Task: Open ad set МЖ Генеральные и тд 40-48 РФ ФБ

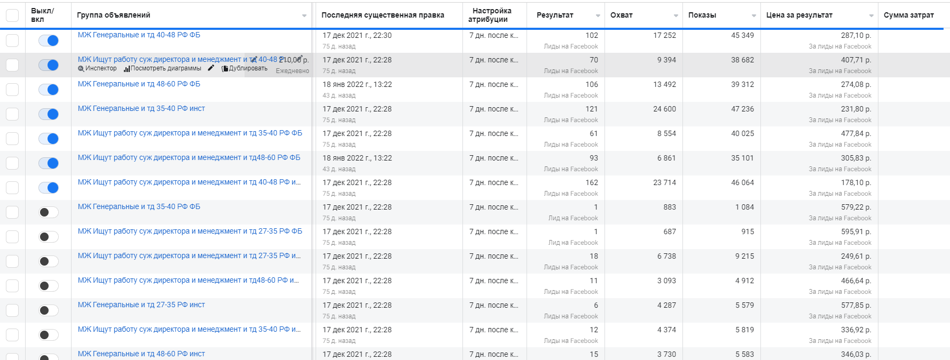Action: [x=139, y=35]
